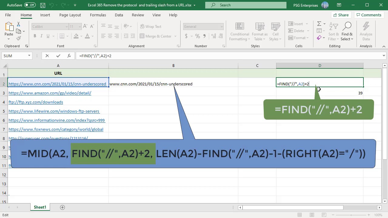Switch to the Review tab
The image size is (388, 218).
click(x=138, y=15)
